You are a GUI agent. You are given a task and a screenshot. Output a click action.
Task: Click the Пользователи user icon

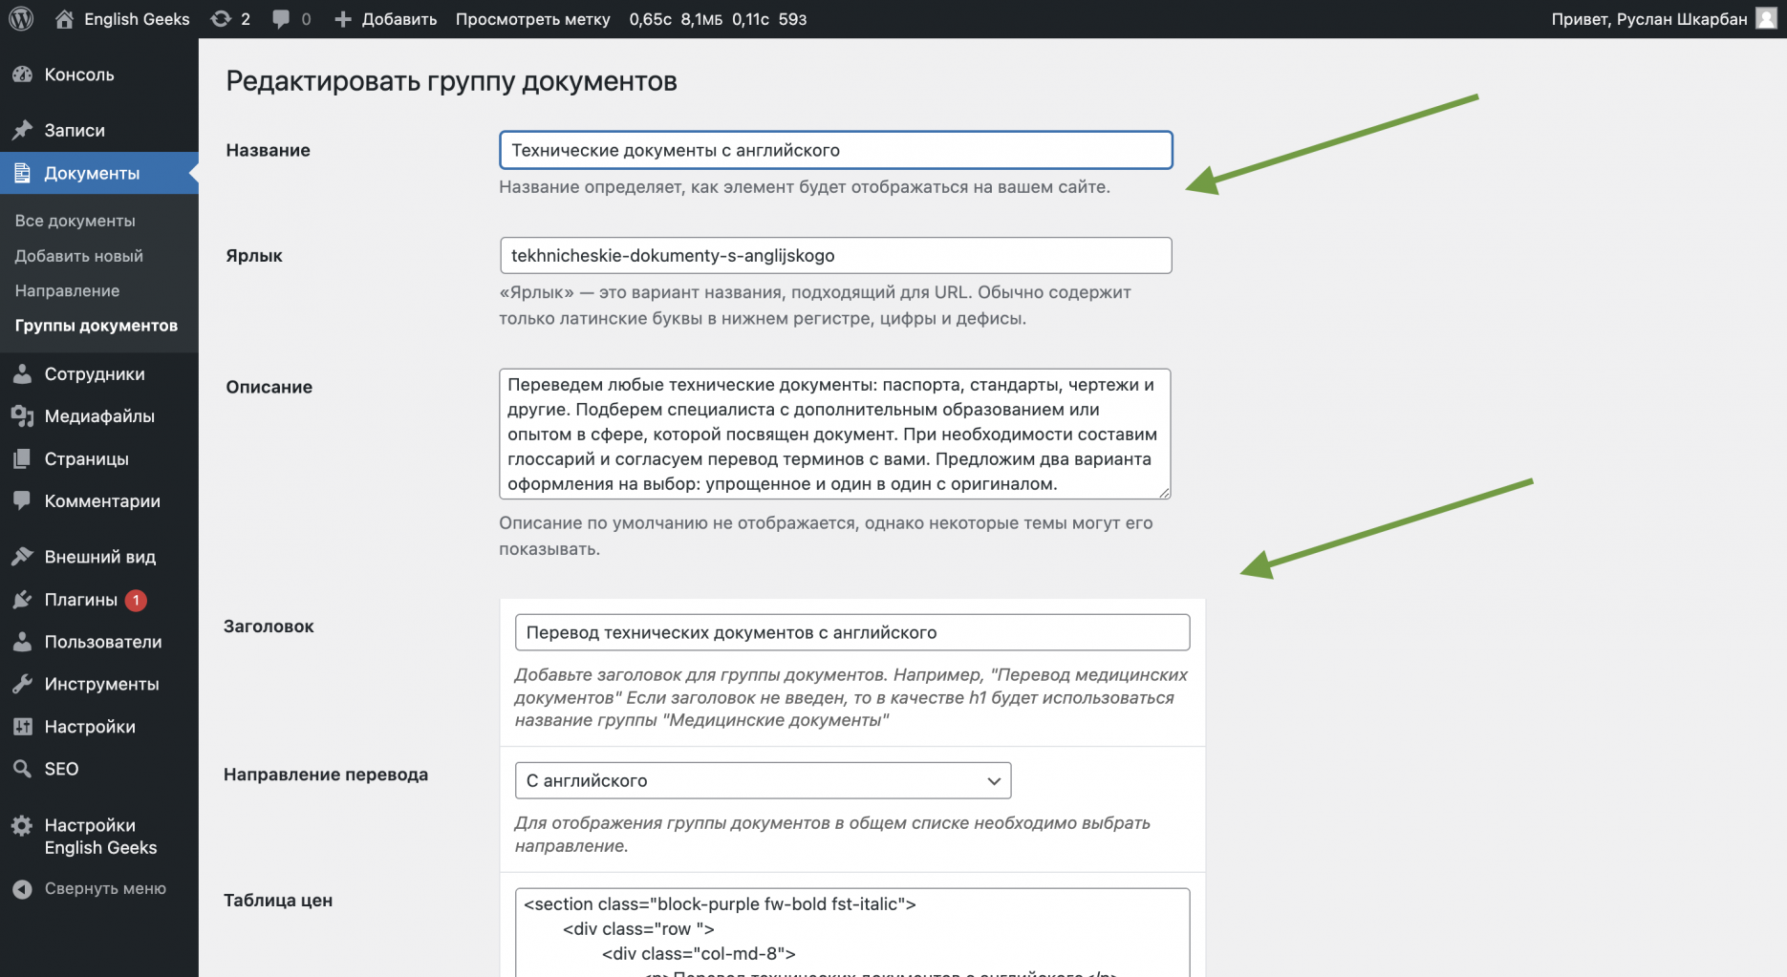tap(22, 642)
